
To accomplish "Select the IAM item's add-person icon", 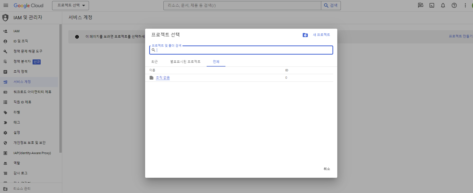I will click(x=5, y=31).
